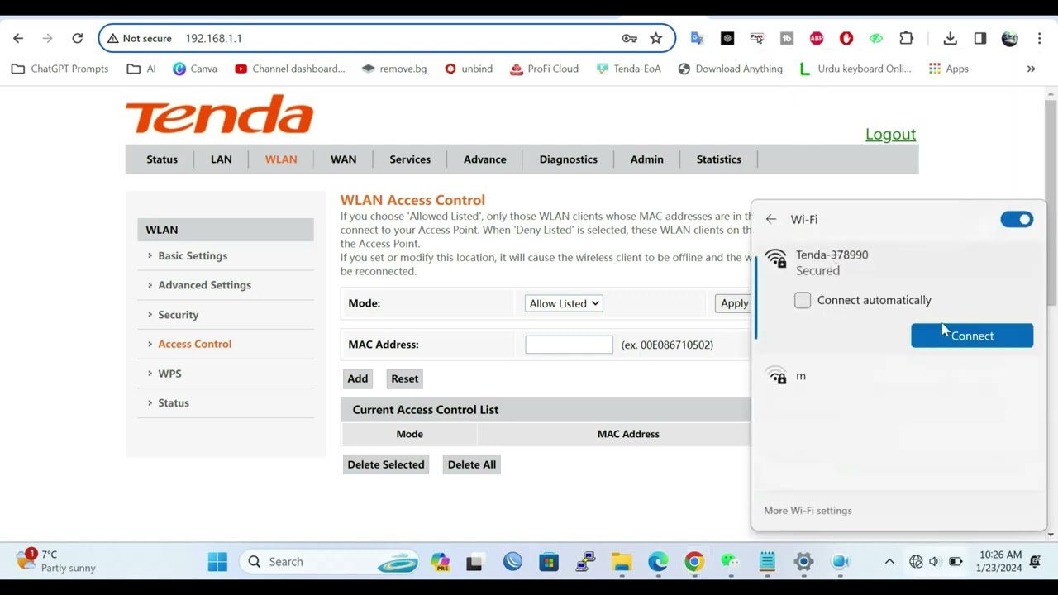Click the Add button

click(357, 378)
